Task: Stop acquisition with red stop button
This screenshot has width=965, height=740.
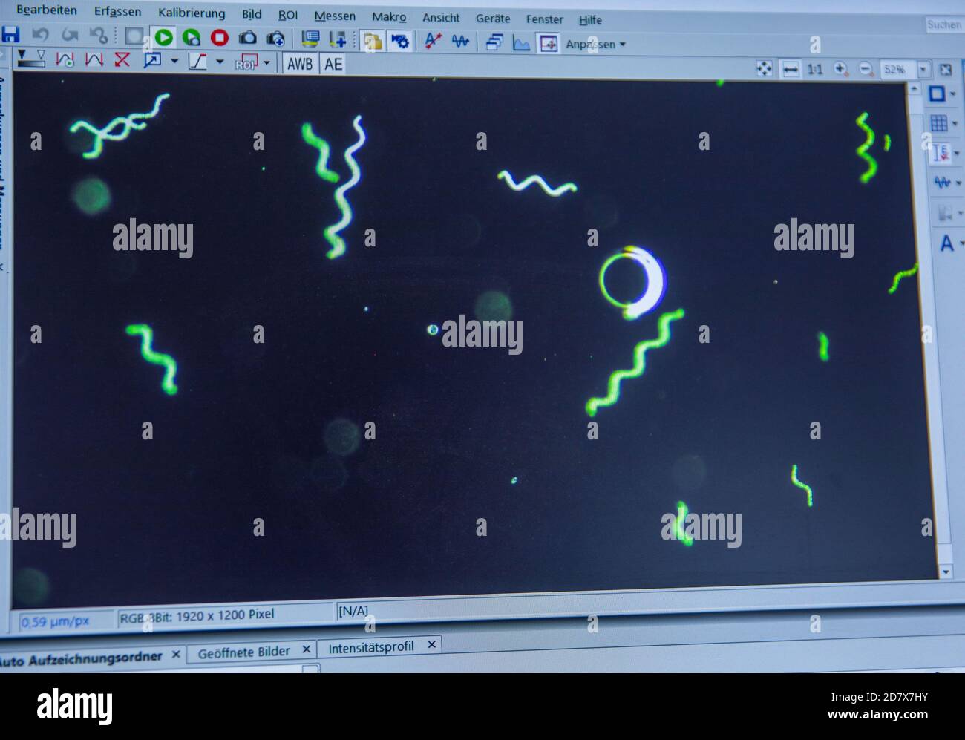Action: (x=220, y=37)
